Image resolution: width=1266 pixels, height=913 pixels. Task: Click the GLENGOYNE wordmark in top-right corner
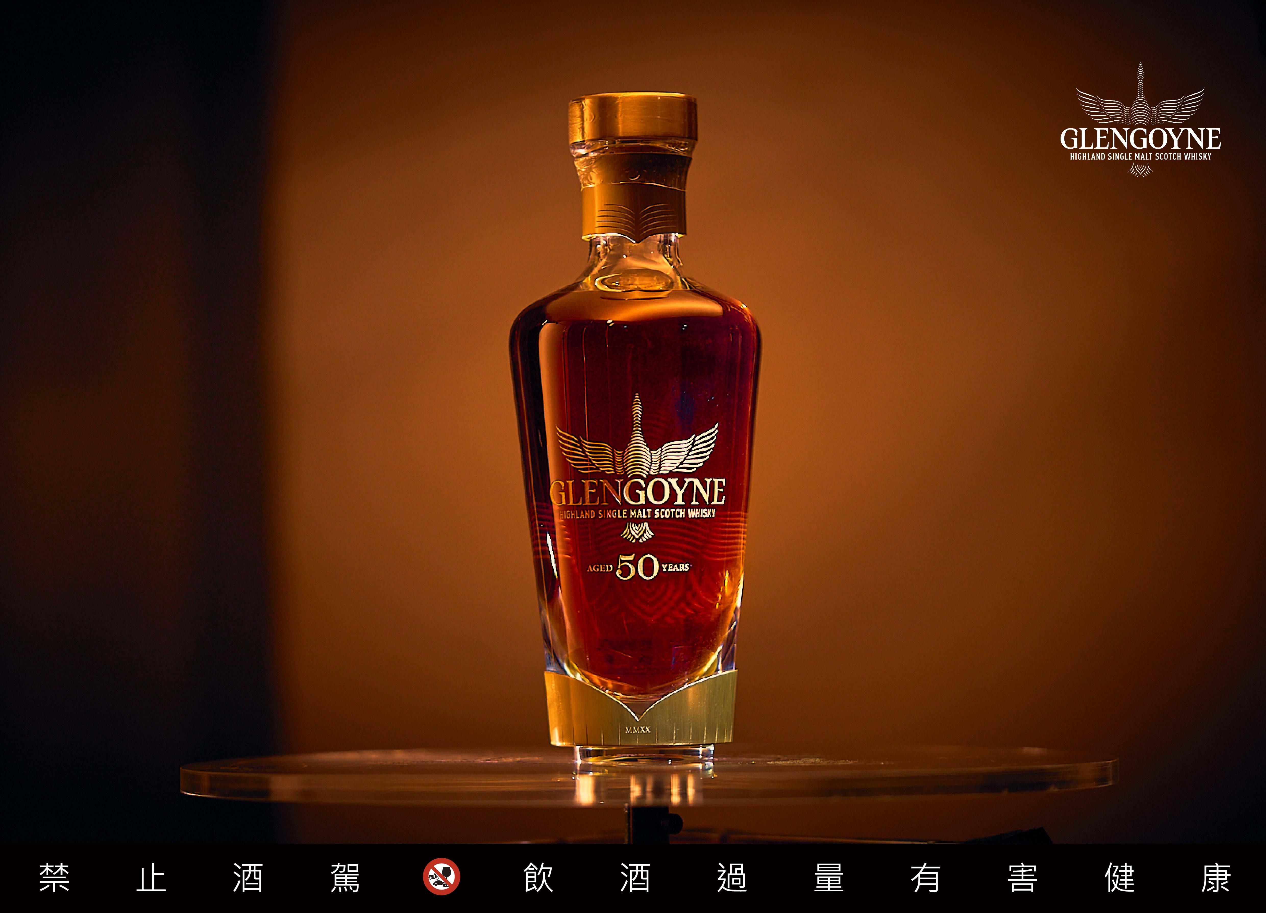(x=1140, y=139)
